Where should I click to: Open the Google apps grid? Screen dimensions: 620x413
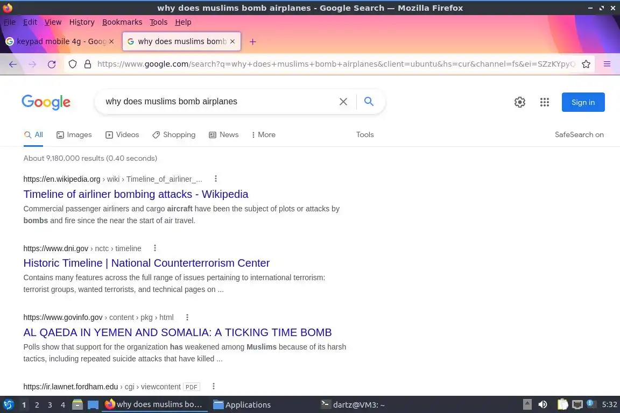tap(545, 102)
